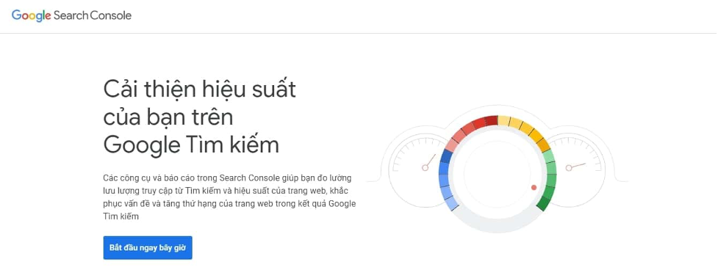Select the small right speedometer dial

click(579, 168)
